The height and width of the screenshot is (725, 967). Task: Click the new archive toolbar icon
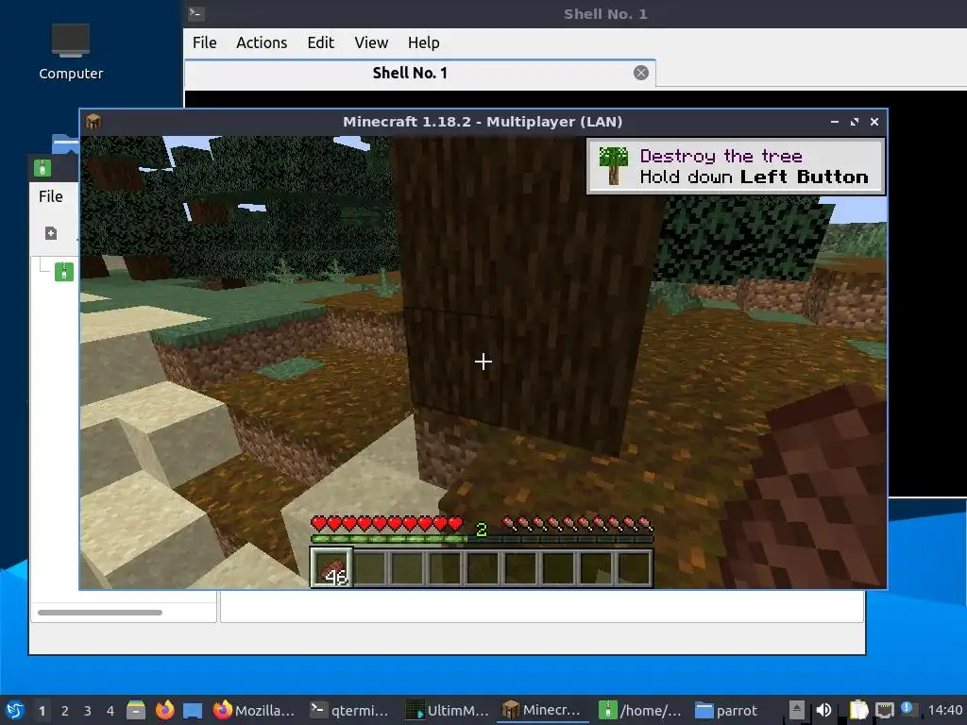click(x=51, y=233)
